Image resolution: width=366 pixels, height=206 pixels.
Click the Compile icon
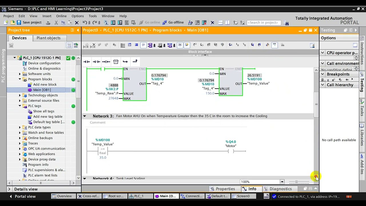point(106,22)
